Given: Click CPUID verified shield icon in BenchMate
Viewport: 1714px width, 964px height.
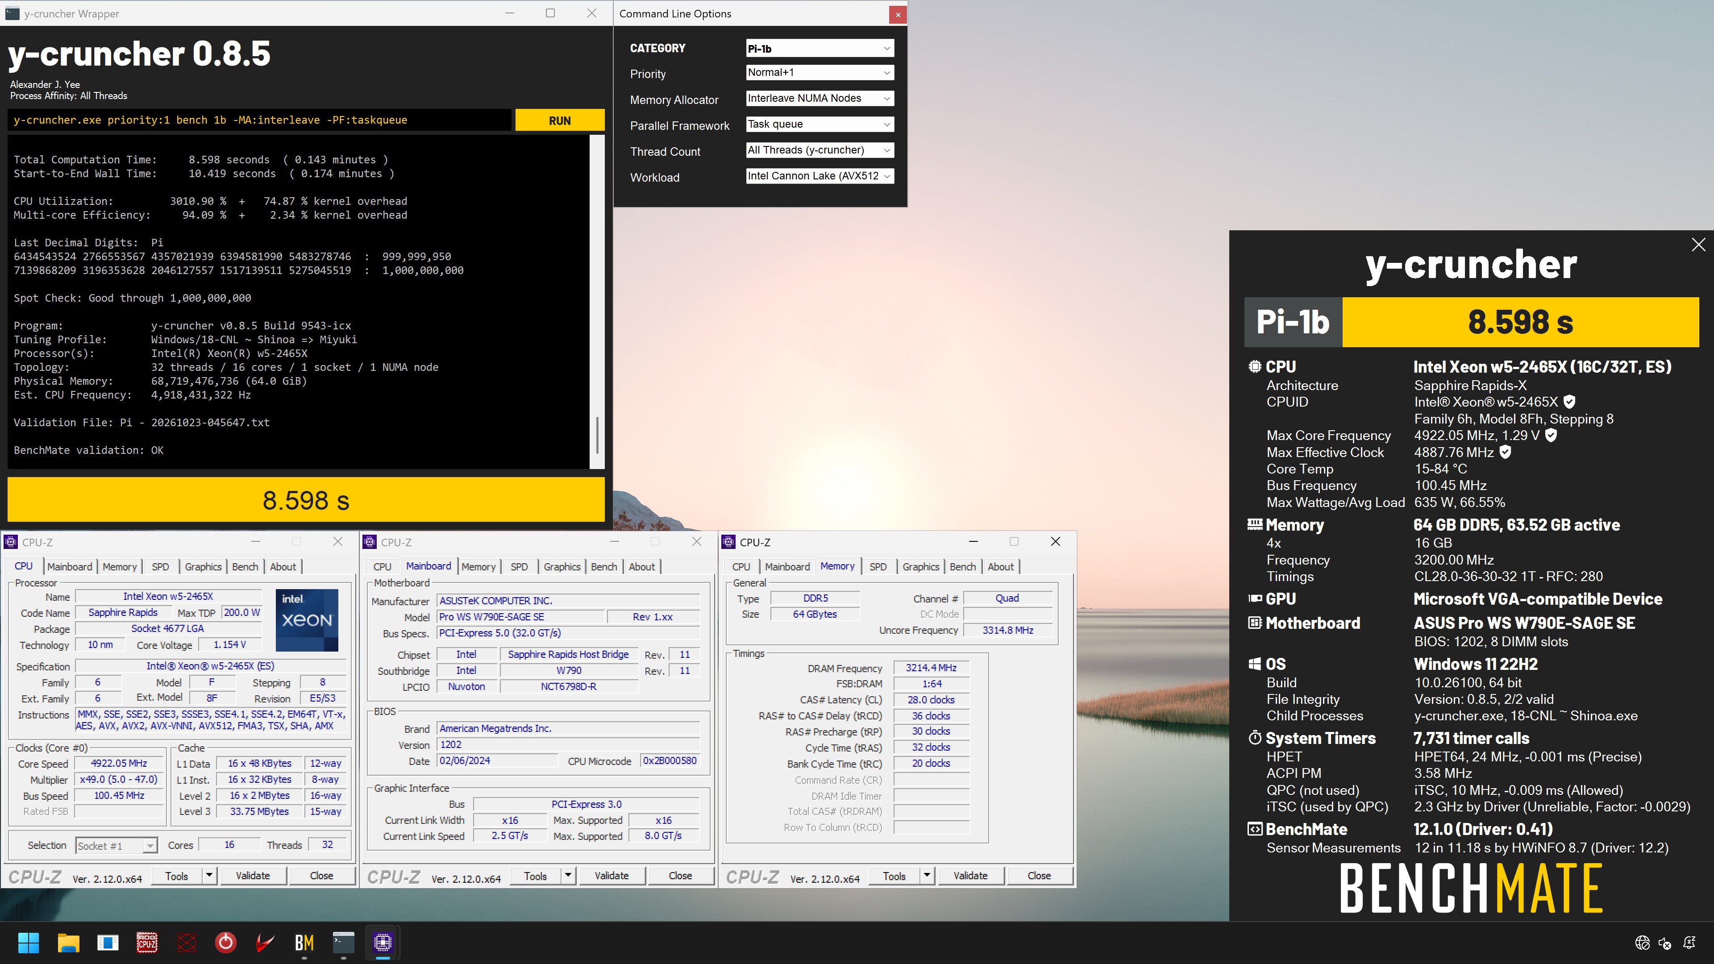Looking at the screenshot, I should click(1569, 402).
